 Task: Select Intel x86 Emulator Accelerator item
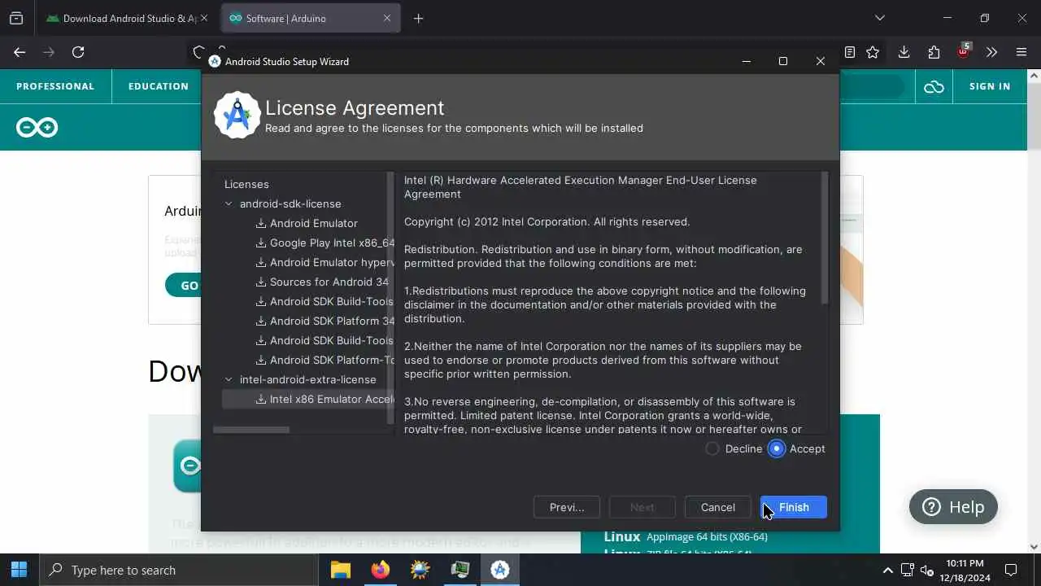(332, 399)
